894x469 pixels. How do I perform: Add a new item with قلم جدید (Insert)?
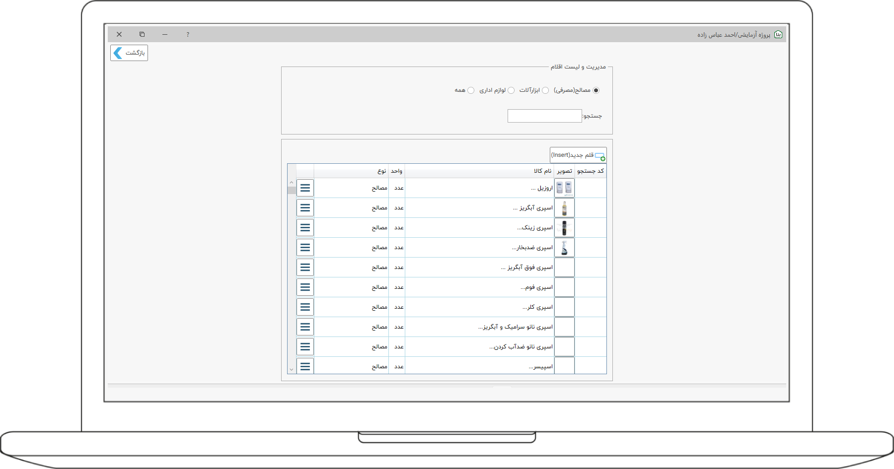tap(578, 155)
